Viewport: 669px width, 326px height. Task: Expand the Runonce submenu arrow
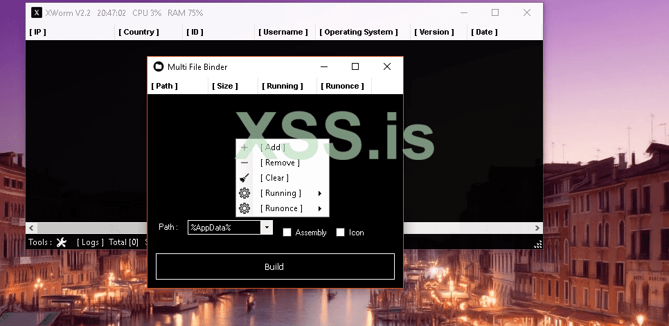pos(319,209)
